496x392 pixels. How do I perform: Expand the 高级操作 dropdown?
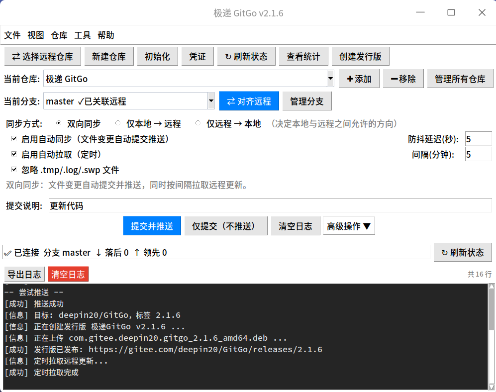[x=349, y=226]
